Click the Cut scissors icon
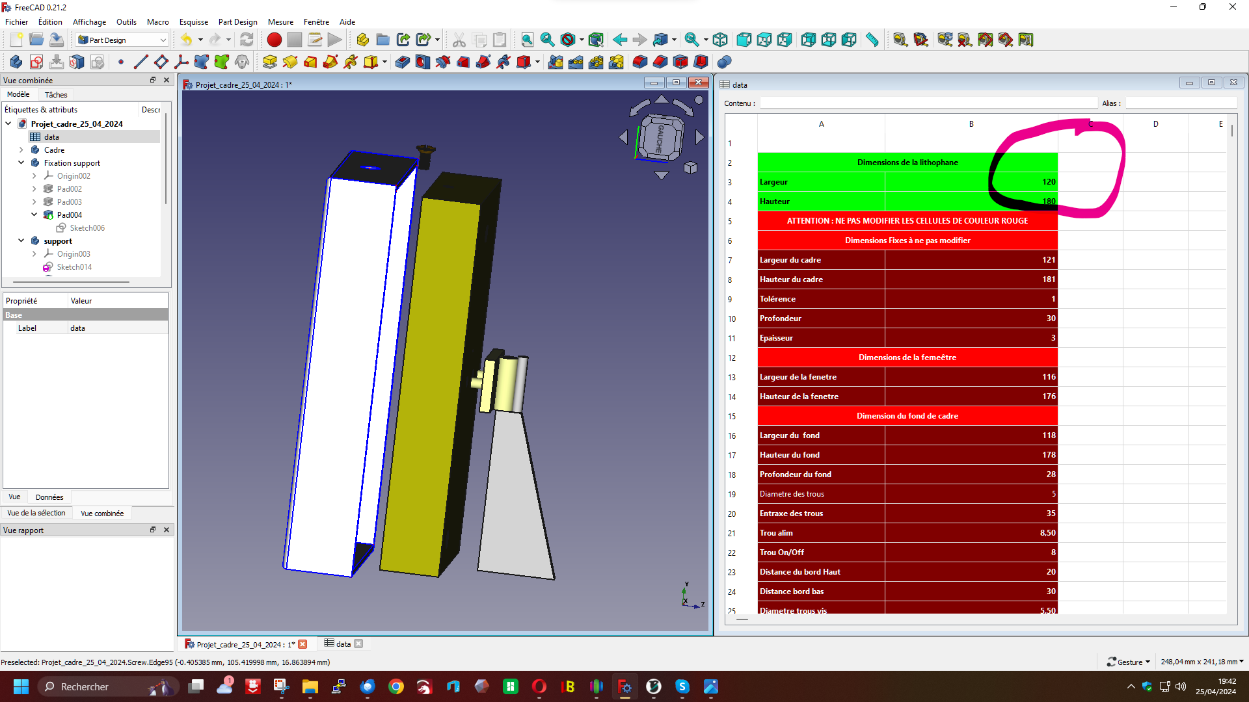 tap(459, 40)
